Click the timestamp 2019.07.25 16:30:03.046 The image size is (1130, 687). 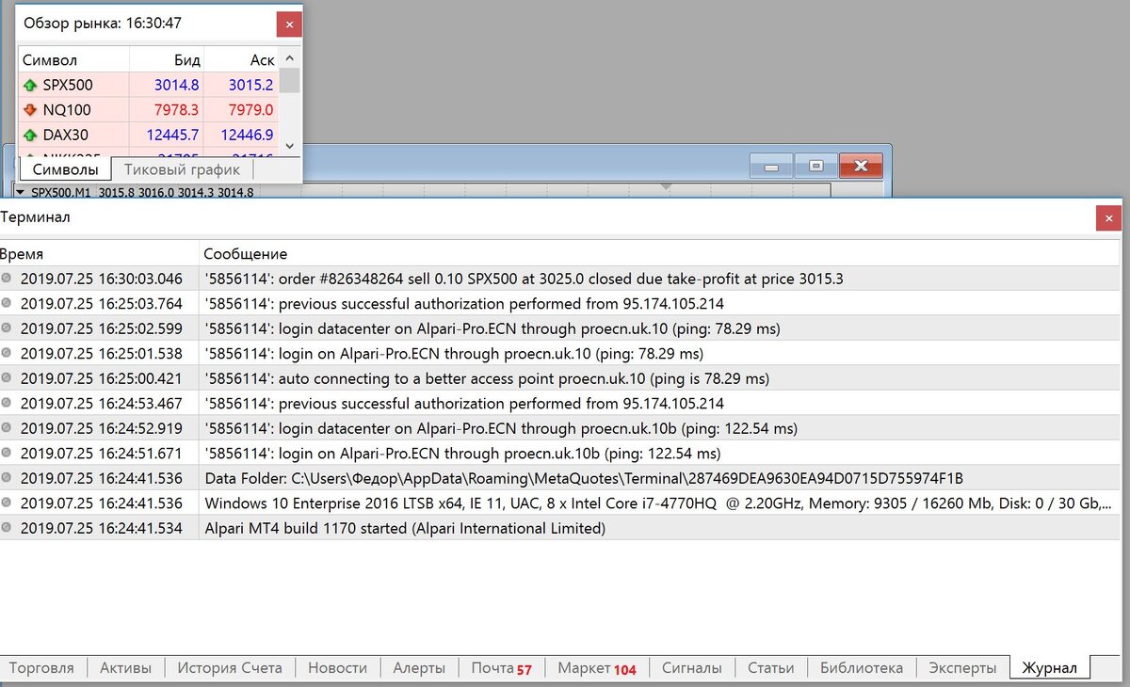point(102,279)
